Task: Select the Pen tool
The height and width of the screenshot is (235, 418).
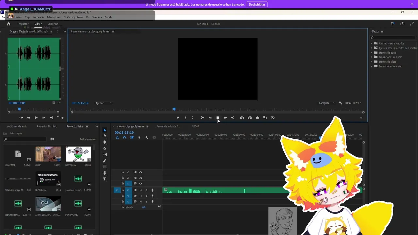Action: (x=105, y=161)
